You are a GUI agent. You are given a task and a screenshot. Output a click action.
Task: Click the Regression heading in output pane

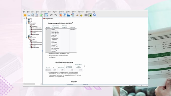[49, 19]
